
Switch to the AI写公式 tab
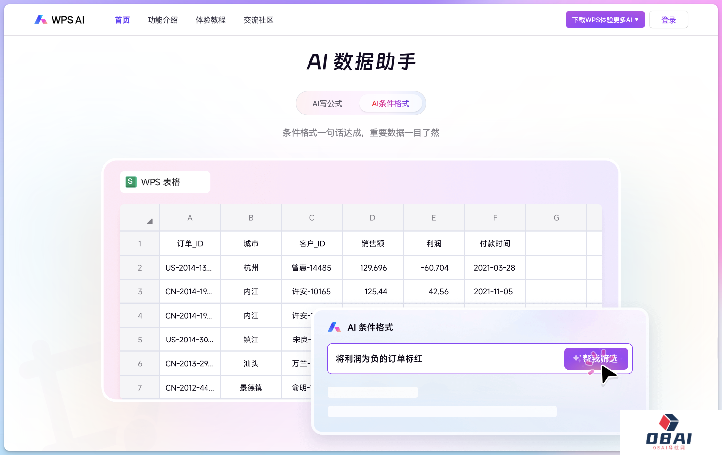point(327,103)
